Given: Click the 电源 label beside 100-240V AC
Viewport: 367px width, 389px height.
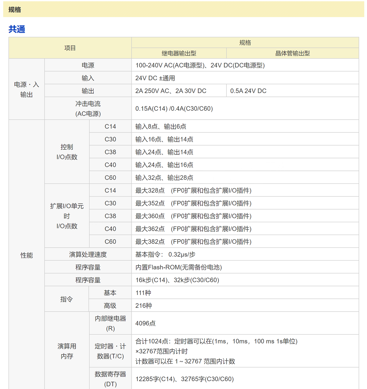Looking at the screenshot, I should click(88, 65).
